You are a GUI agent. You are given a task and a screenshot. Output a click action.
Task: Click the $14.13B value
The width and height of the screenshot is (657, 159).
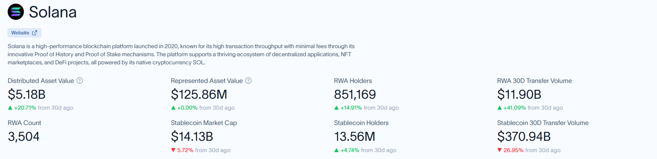click(192, 136)
